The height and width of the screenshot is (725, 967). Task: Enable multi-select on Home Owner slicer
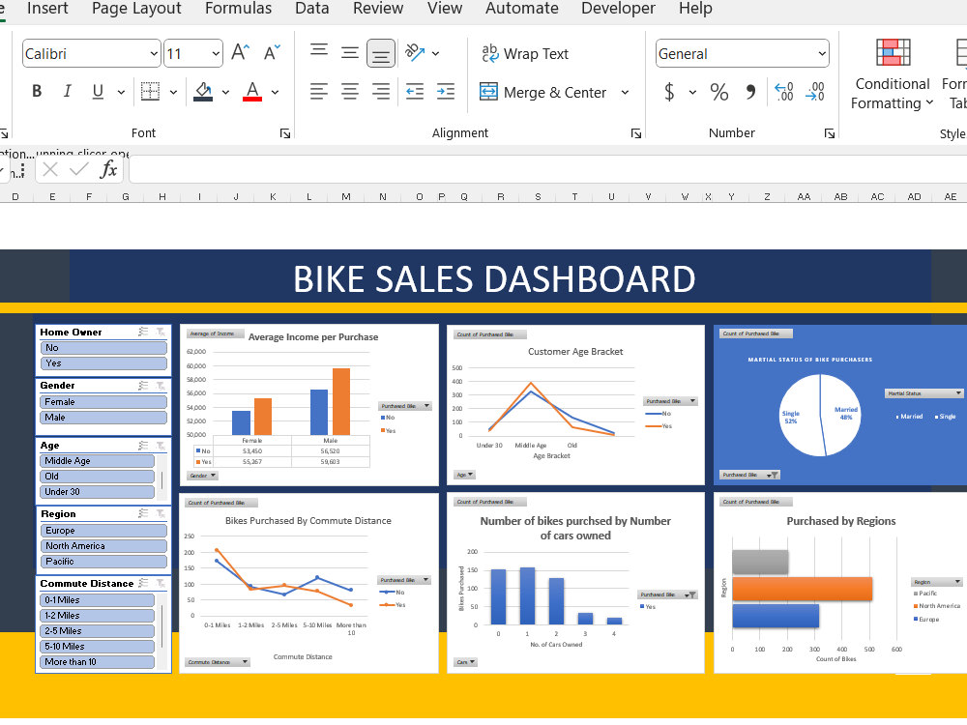[144, 332]
